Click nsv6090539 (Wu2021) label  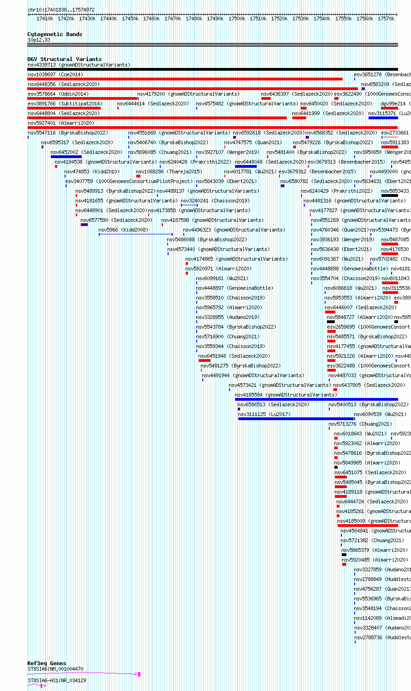[380, 414]
